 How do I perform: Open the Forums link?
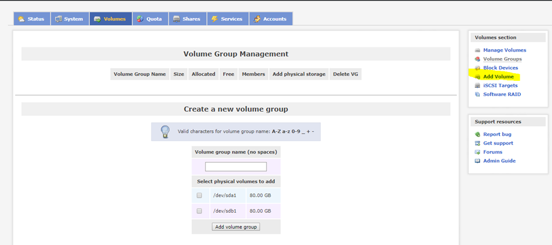(x=493, y=152)
